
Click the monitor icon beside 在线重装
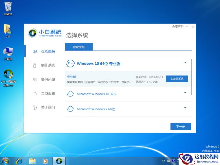tap(35, 51)
